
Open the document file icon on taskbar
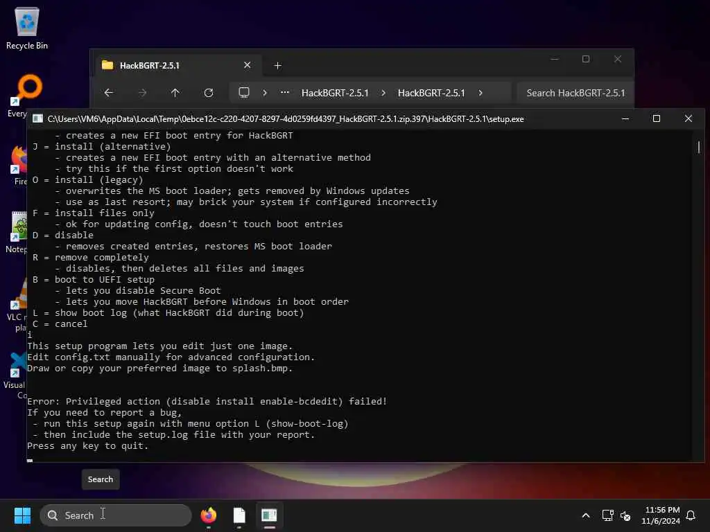pyautogui.click(x=239, y=515)
